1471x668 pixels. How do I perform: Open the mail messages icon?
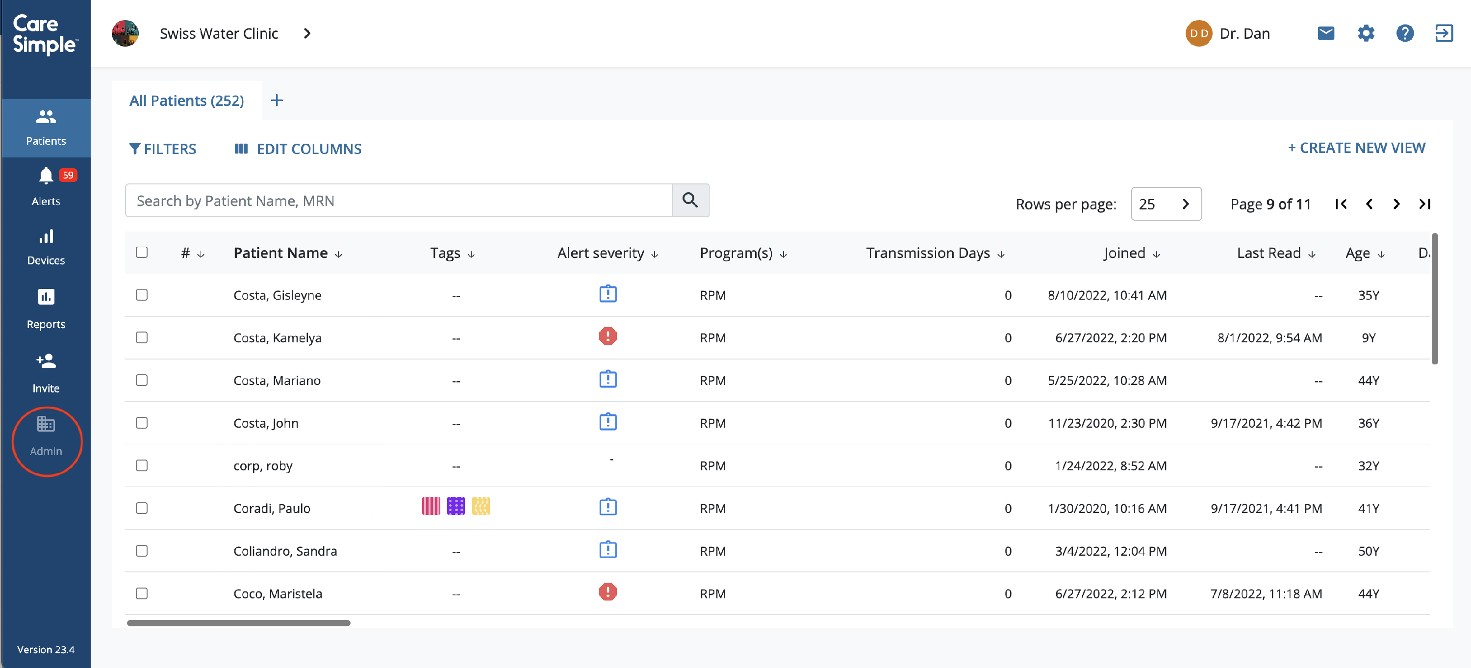1325,34
